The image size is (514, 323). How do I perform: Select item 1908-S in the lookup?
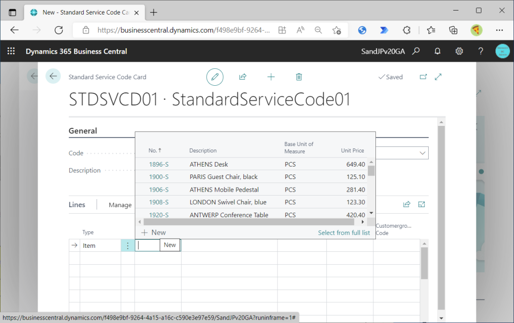click(159, 202)
